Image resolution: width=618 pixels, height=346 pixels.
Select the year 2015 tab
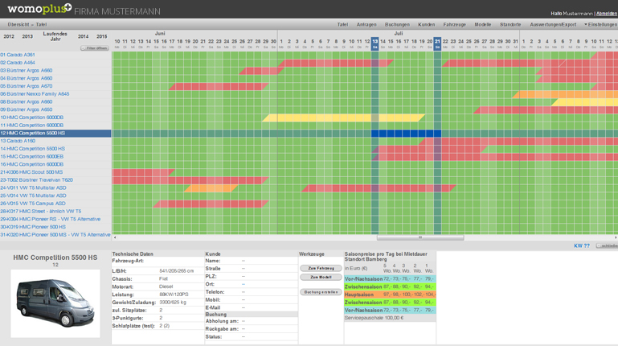pos(102,36)
